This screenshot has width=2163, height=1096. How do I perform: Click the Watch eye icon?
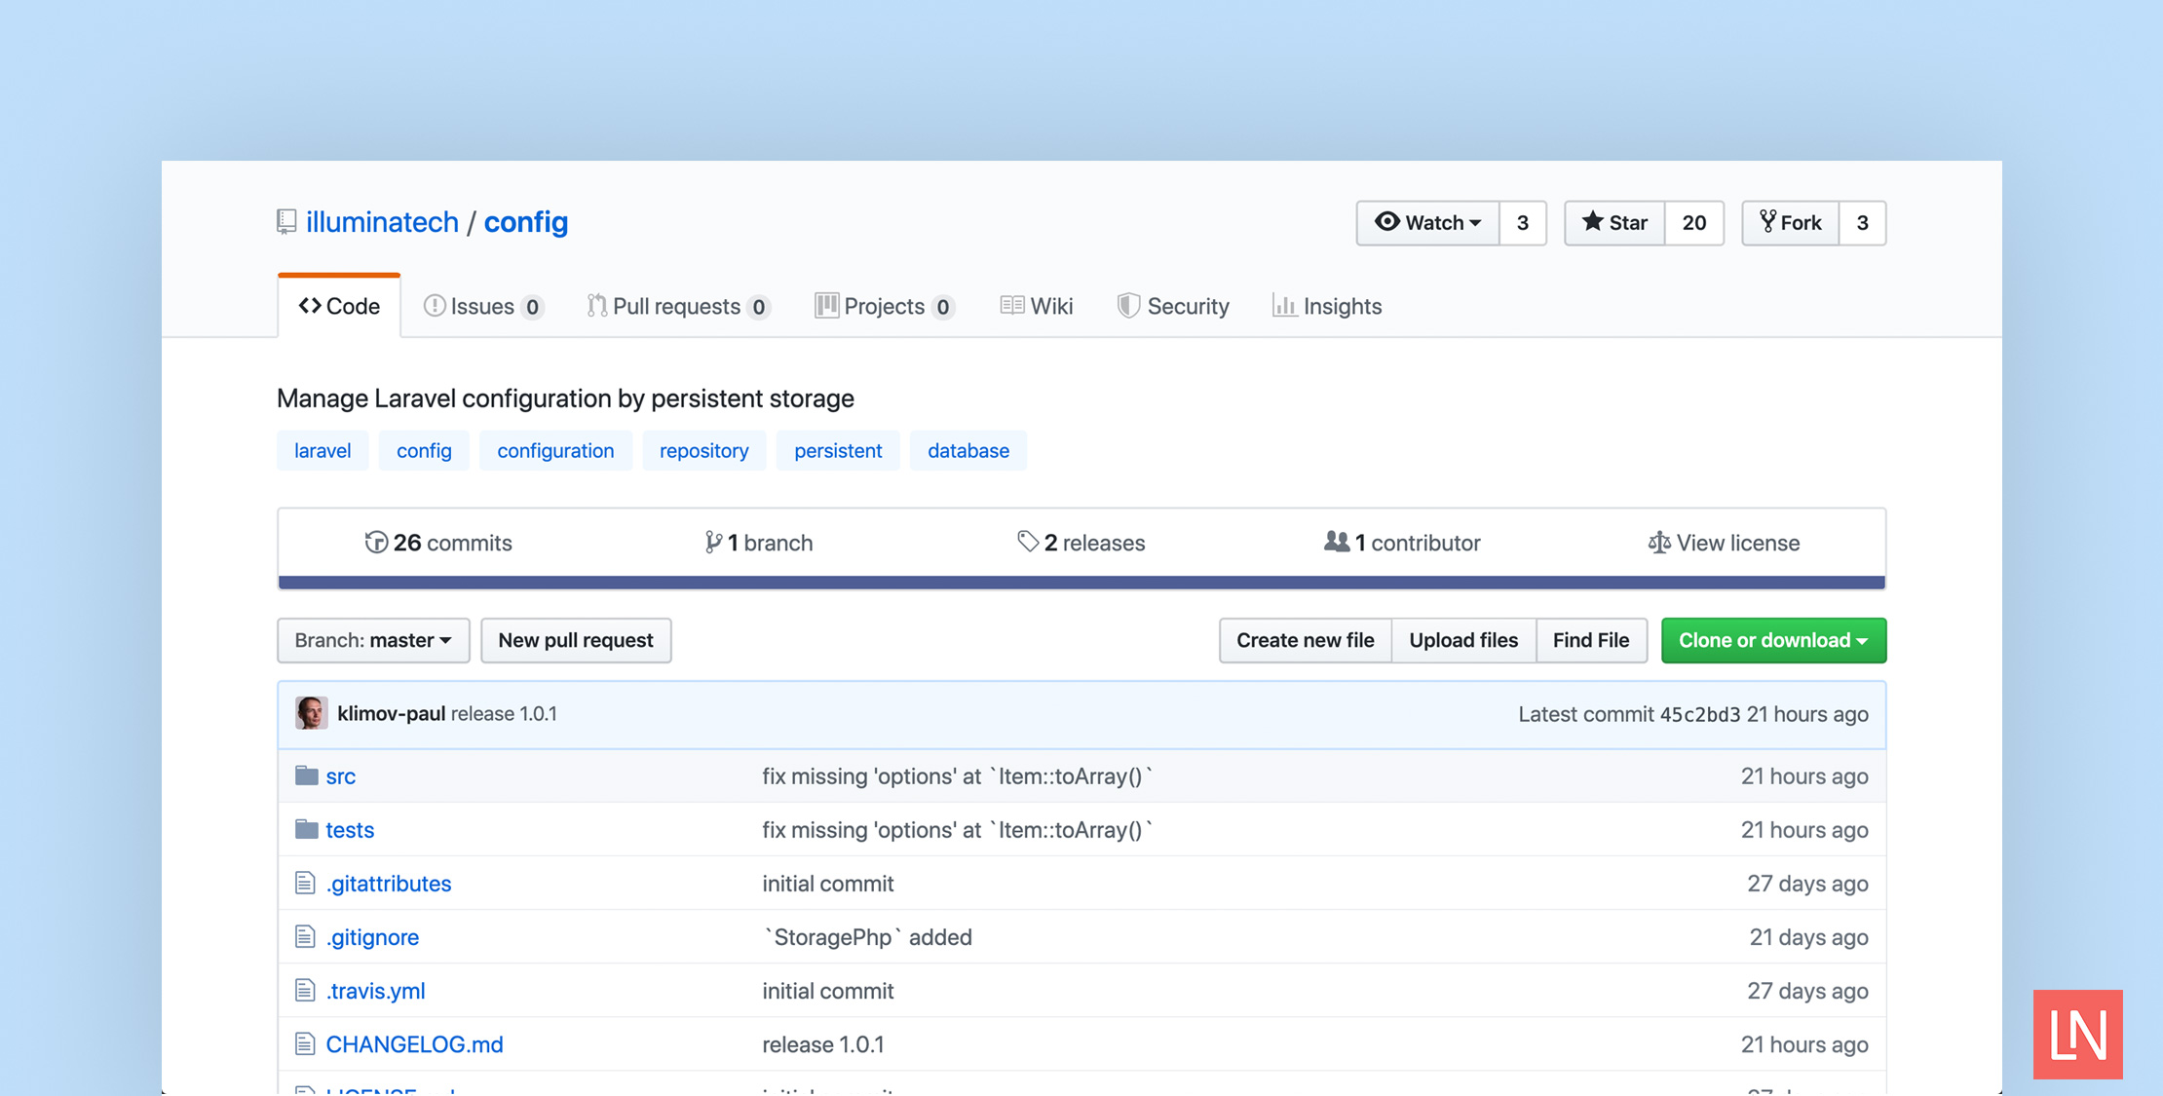[x=1387, y=222]
